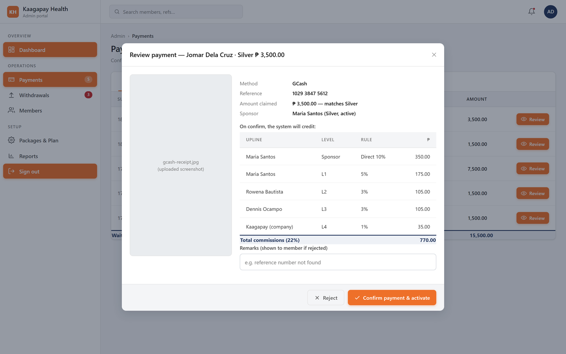Click the Sign out arrow icon
The width and height of the screenshot is (566, 354).
click(x=11, y=171)
